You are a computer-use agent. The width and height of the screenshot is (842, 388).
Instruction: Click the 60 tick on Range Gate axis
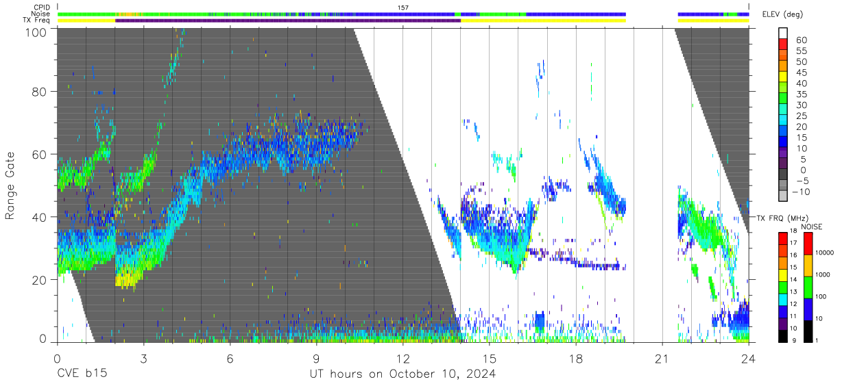click(x=40, y=155)
